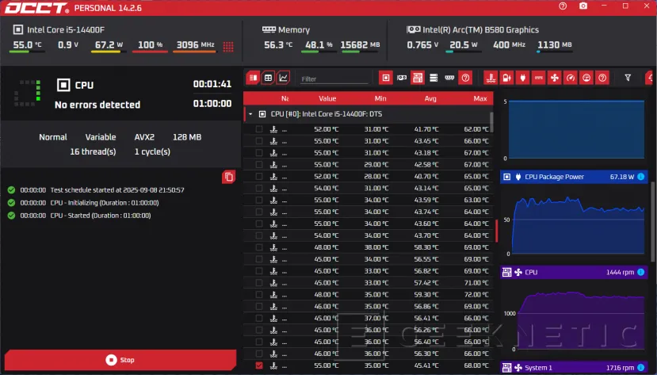Copy the test log to clipboard
Image resolution: width=657 pixels, height=375 pixels.
click(229, 177)
